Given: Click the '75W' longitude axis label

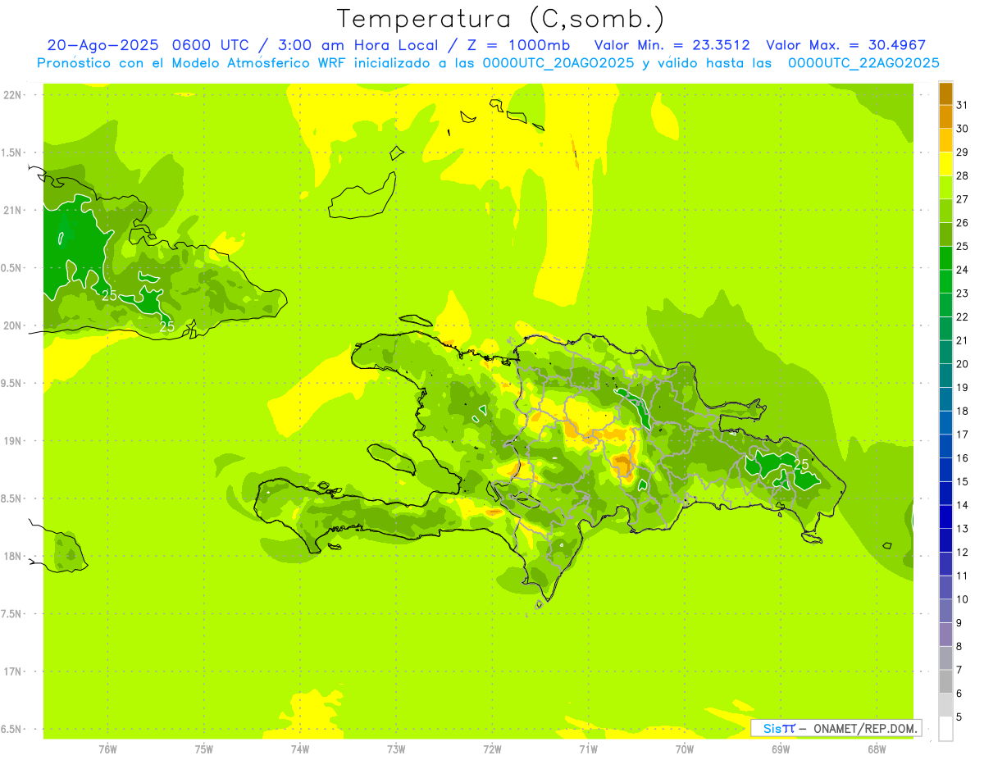Looking at the screenshot, I should (203, 749).
